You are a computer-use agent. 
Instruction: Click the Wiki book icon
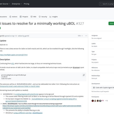(31, 17)
